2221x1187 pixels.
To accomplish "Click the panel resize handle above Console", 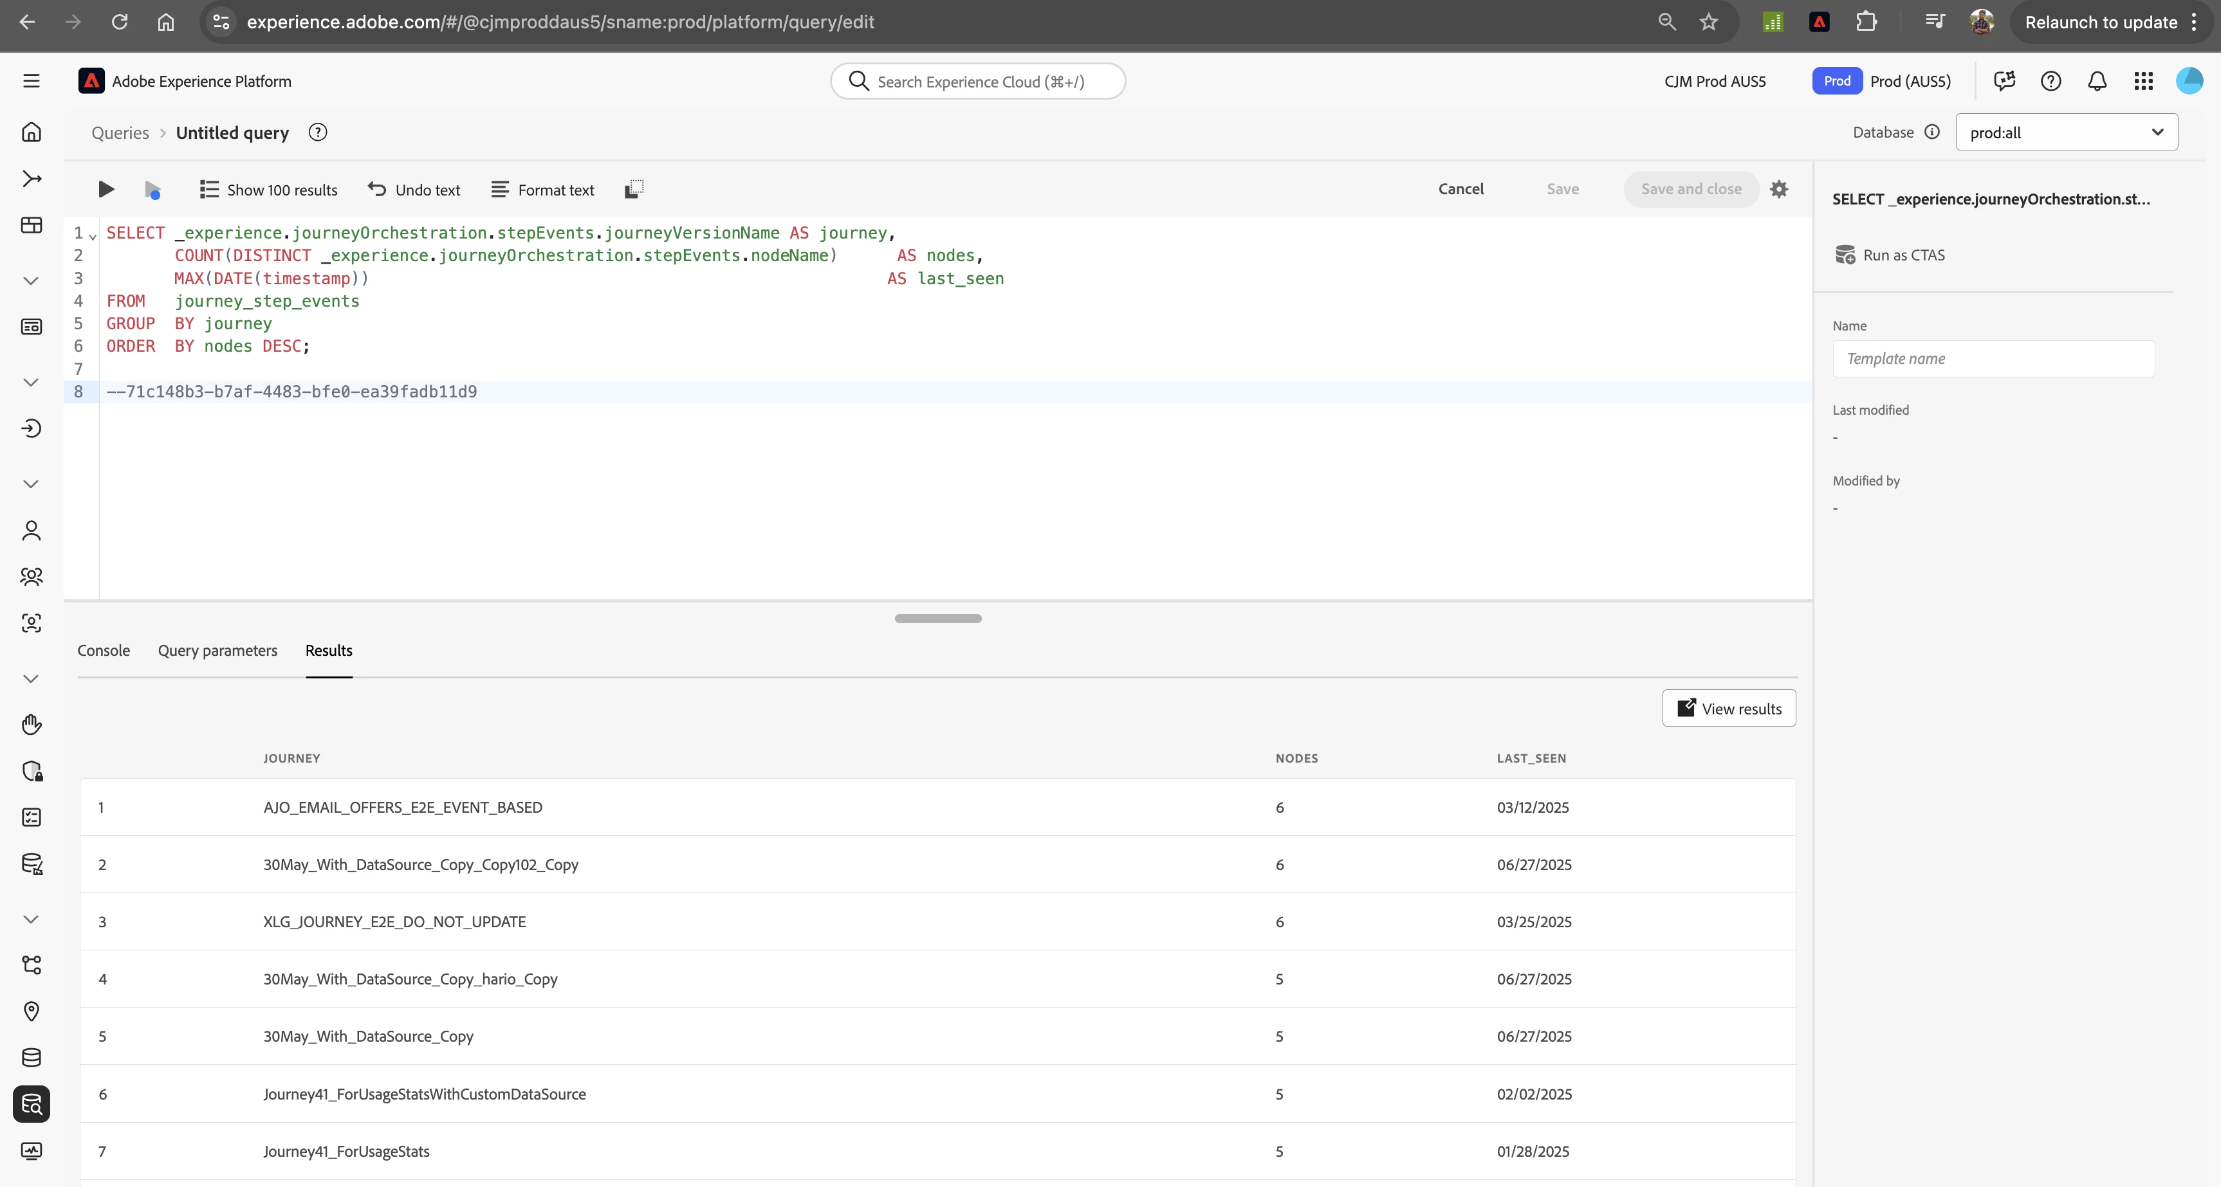I will pos(938,619).
